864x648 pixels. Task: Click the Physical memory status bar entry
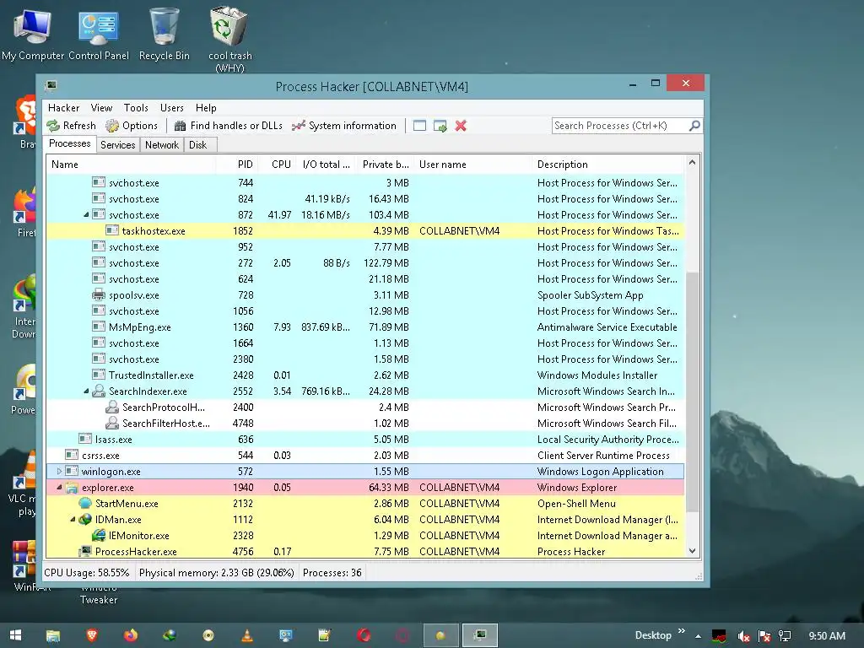[217, 573]
